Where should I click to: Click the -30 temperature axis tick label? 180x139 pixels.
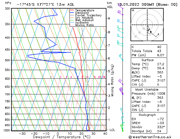point(22,134)
